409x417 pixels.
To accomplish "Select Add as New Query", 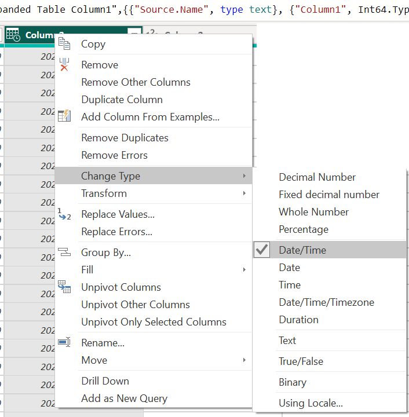I will tap(124, 398).
